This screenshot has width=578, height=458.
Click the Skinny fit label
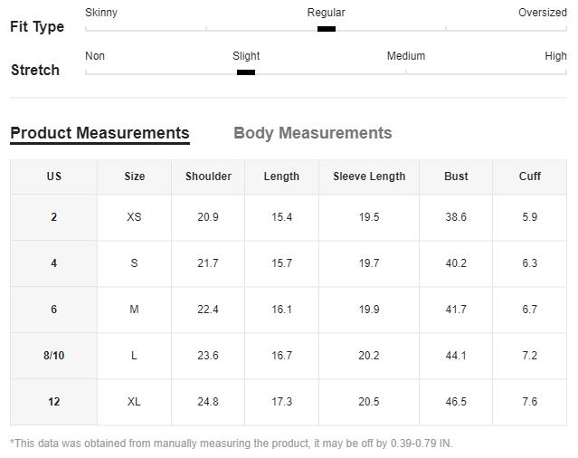click(x=101, y=13)
